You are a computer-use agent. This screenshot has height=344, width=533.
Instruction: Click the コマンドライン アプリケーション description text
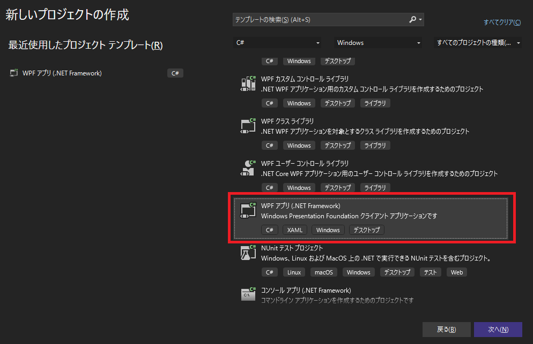click(337, 301)
